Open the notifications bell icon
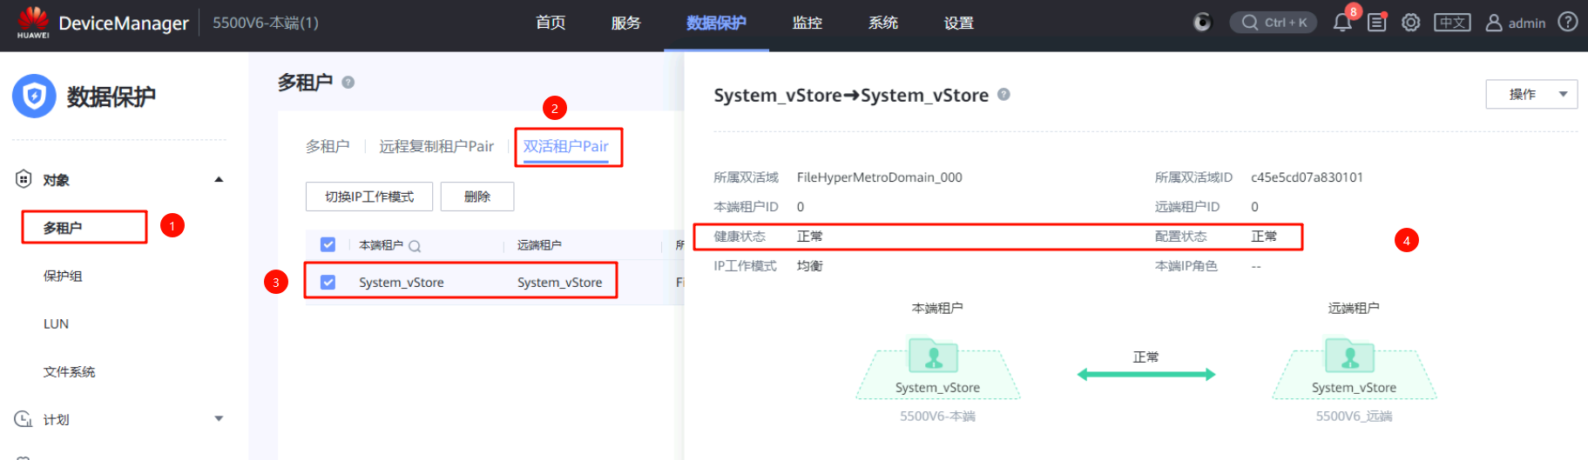 point(1341,23)
